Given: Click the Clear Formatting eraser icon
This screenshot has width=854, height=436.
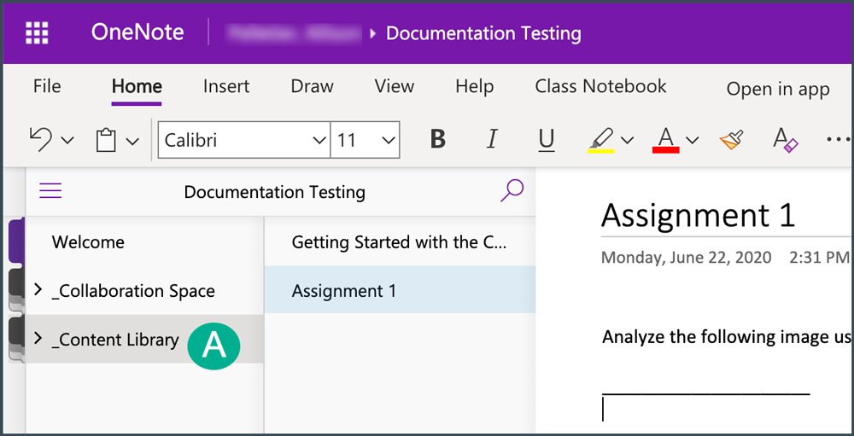Looking at the screenshot, I should [786, 140].
